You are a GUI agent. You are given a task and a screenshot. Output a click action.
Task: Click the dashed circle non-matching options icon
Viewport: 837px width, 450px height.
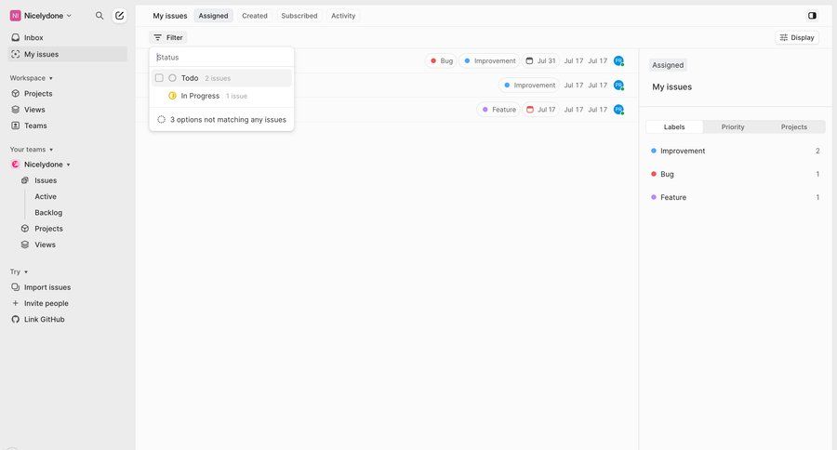pos(161,120)
